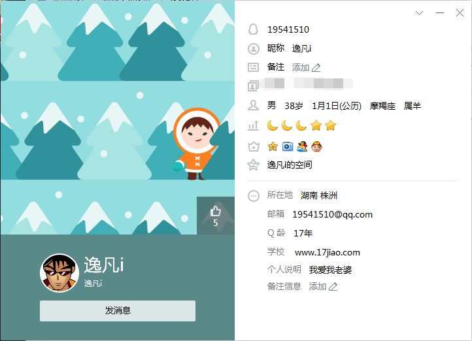Click the surfing penguin badge icon

[302, 146]
